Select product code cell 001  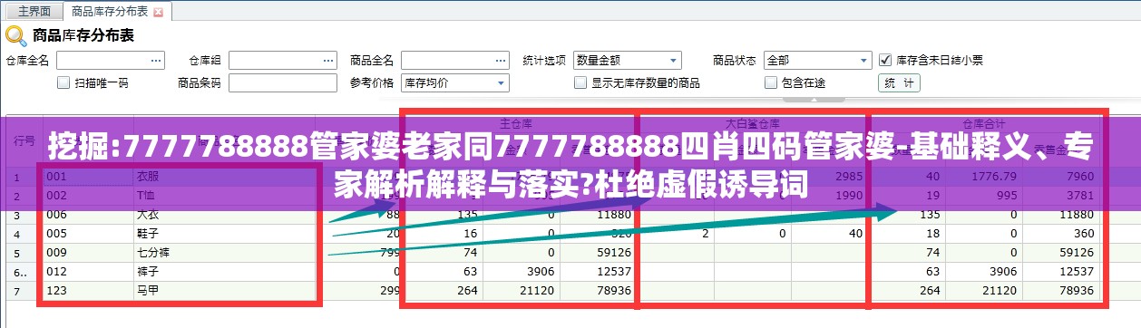pyautogui.click(x=88, y=176)
